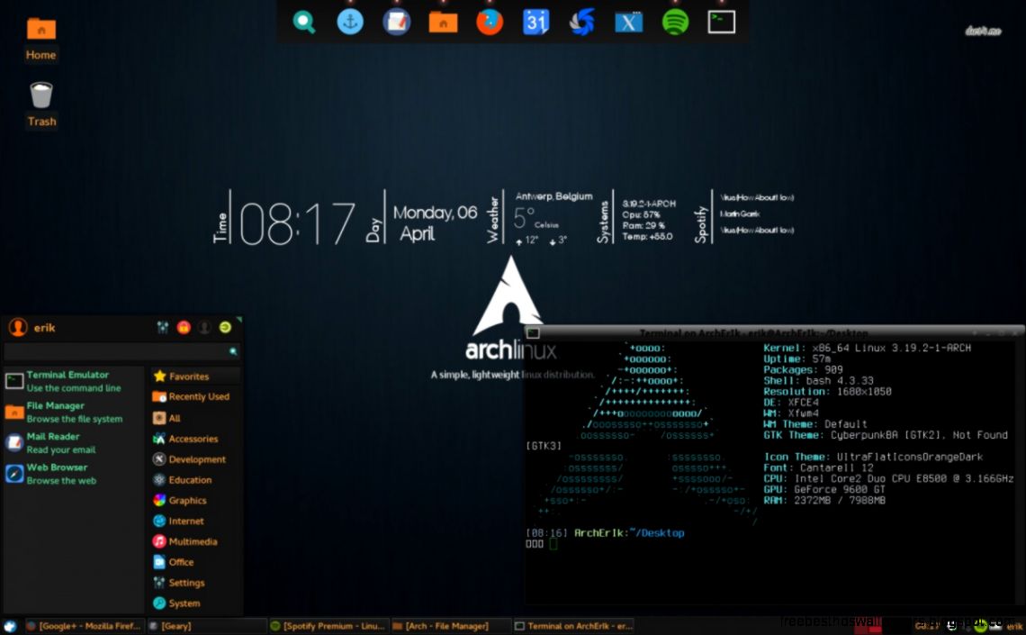Click the erik user avatar in the menu
Screen dimensions: 1026x635
pos(18,327)
